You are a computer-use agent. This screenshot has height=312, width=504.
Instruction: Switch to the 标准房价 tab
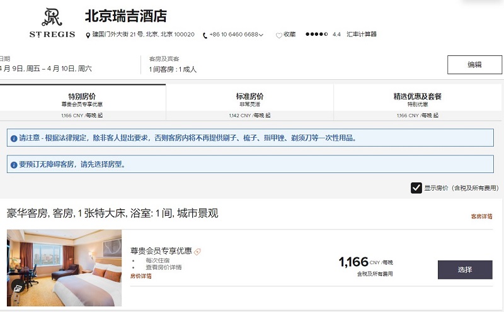249,103
